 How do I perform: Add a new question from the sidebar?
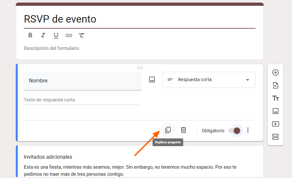coord(276,72)
